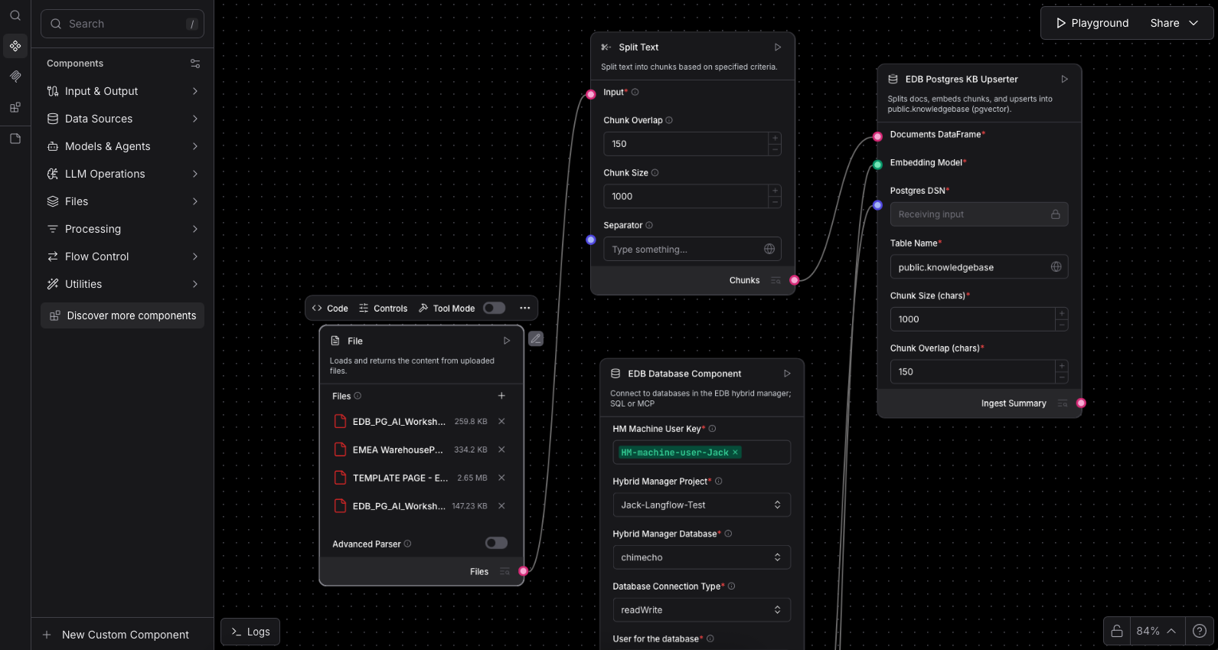Click the add file plus icon
Image resolution: width=1218 pixels, height=650 pixels.
tap(501, 396)
